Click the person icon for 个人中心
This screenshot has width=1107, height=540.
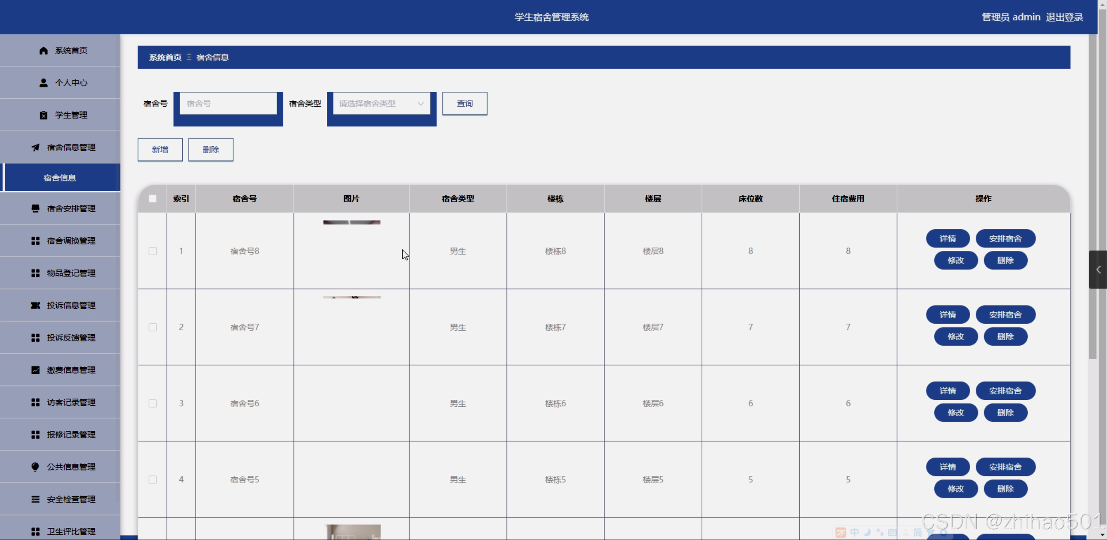tap(43, 83)
